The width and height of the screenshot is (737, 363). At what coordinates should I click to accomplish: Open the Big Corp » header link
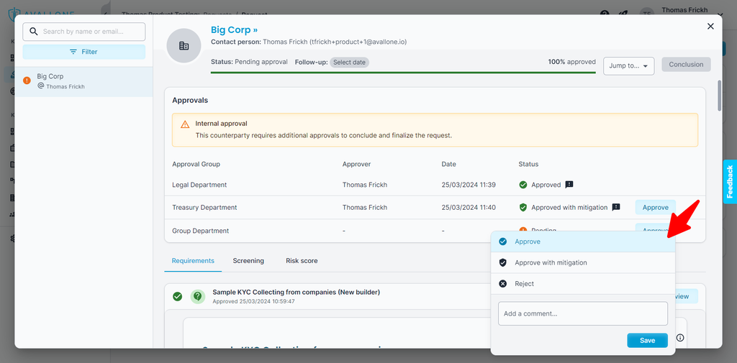234,29
